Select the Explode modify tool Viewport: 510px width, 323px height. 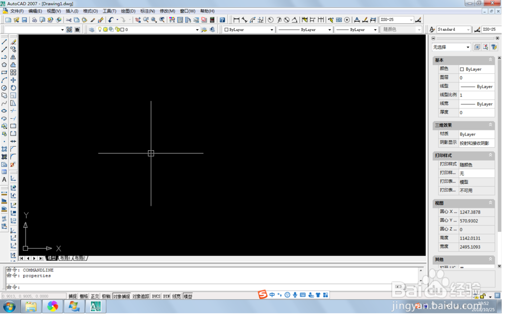click(x=13, y=165)
